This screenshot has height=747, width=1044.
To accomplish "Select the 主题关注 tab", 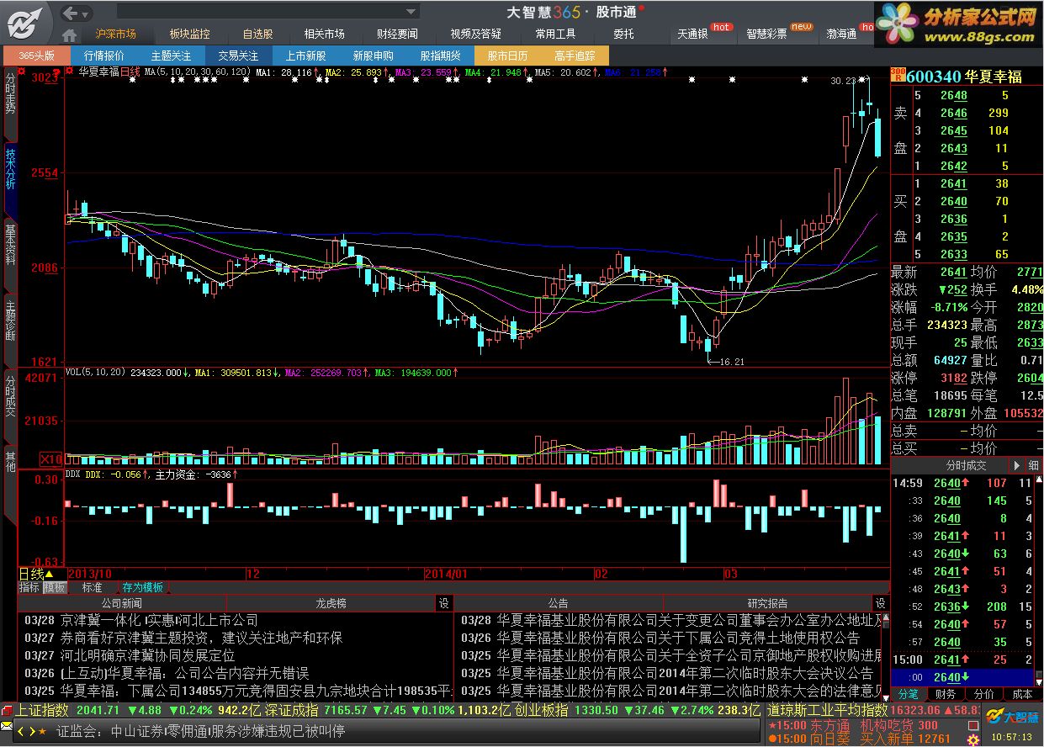I will tap(171, 56).
